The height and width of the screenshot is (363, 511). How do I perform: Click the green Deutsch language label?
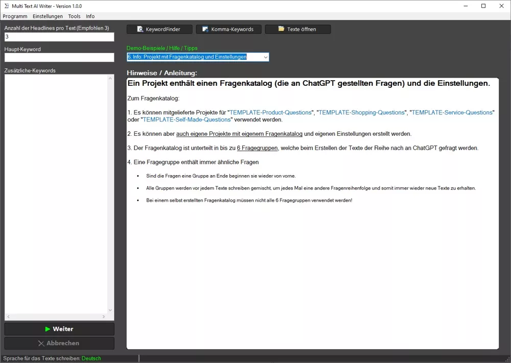click(x=91, y=358)
